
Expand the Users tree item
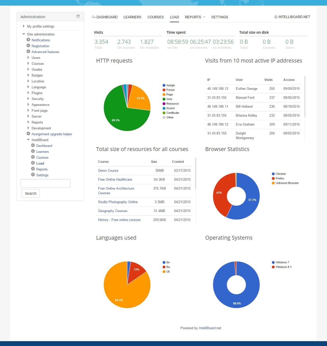(28, 58)
